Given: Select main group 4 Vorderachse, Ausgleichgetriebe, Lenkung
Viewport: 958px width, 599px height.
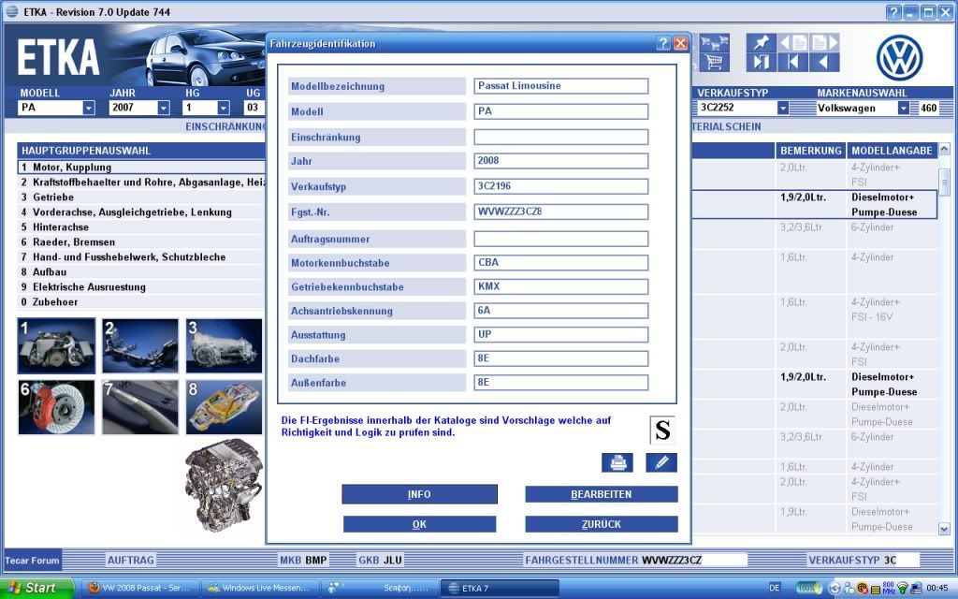Looking at the screenshot, I should 141,212.
